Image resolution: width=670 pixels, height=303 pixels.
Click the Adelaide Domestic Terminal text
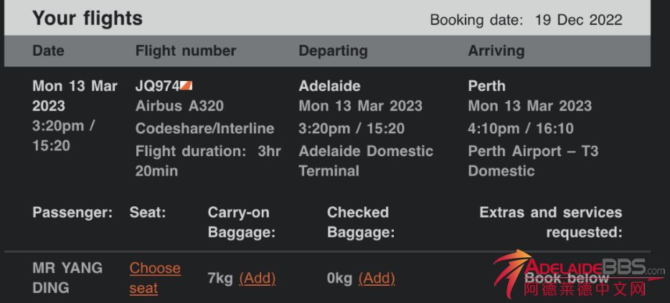(365, 161)
